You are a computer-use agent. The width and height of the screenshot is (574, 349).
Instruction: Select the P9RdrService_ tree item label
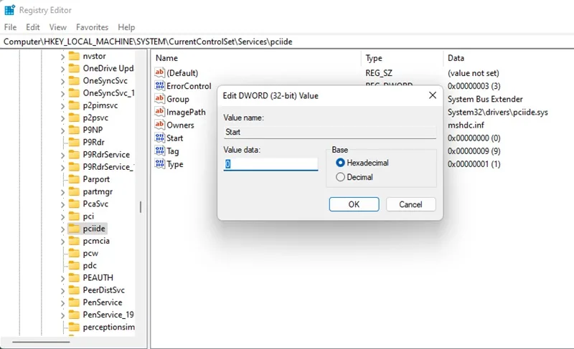pyautogui.click(x=108, y=167)
